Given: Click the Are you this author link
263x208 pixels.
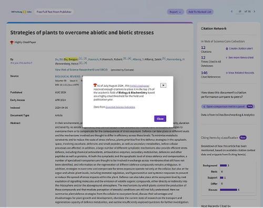Looking at the screenshot, I should 21,63.
